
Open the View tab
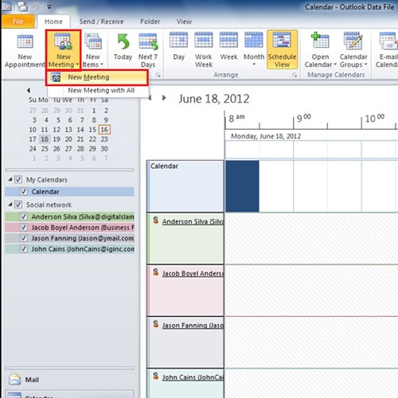(184, 21)
